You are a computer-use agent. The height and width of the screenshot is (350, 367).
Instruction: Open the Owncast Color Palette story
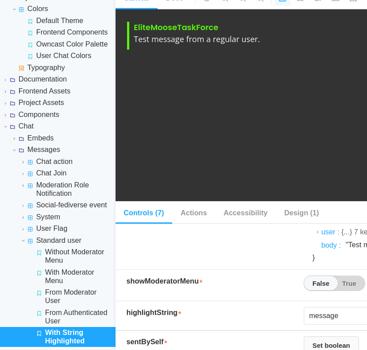click(x=72, y=44)
